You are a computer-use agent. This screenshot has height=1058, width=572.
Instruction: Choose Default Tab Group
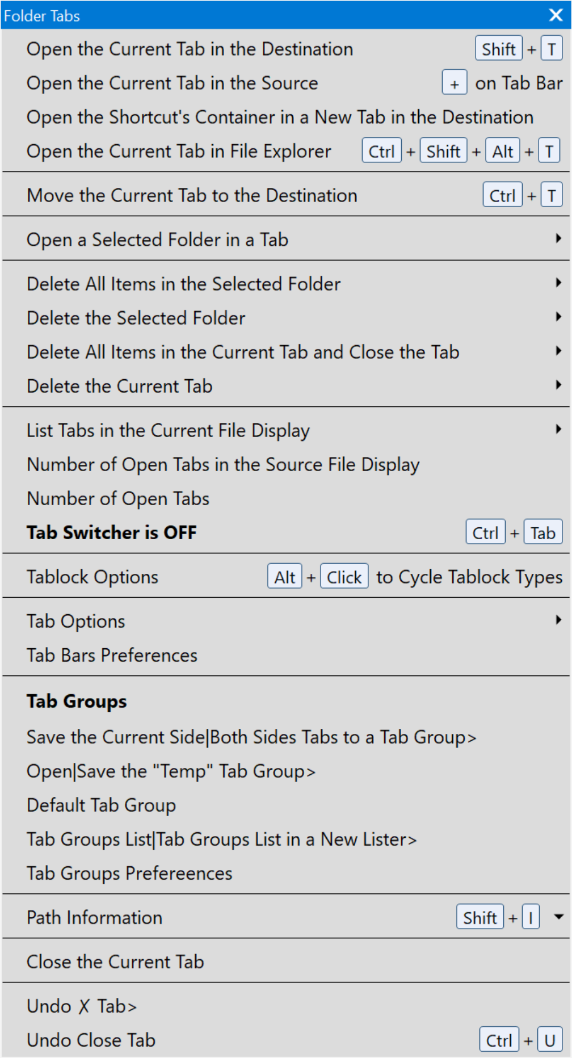point(286,805)
